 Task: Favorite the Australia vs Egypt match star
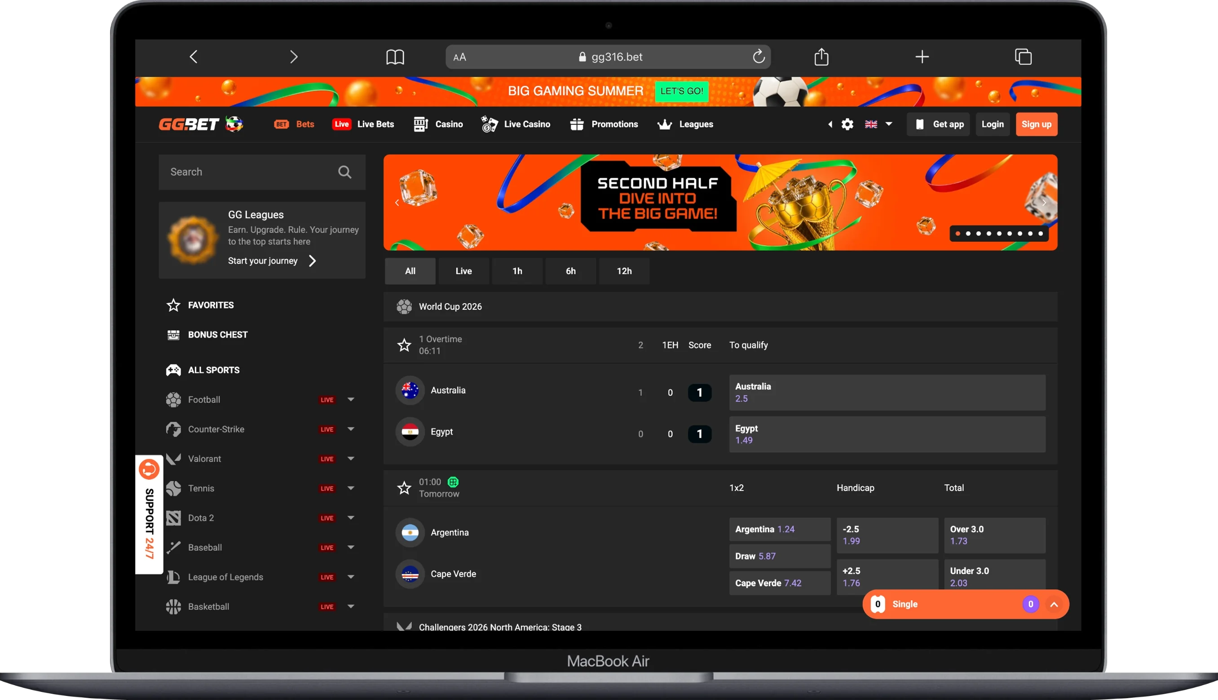[404, 345]
